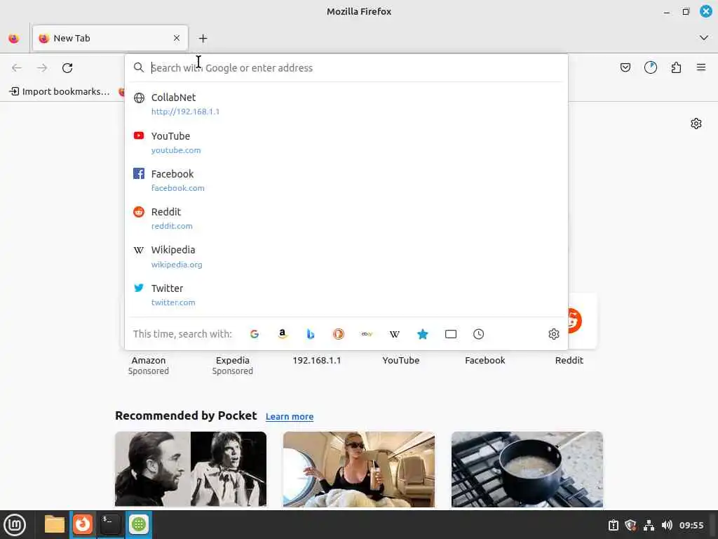Go forward one page
The width and height of the screenshot is (718, 539).
42,68
